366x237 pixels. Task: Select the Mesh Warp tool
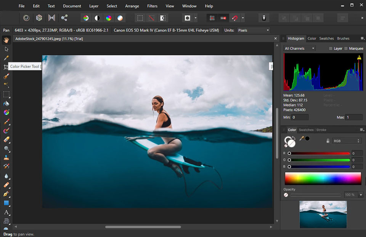(x=6, y=221)
